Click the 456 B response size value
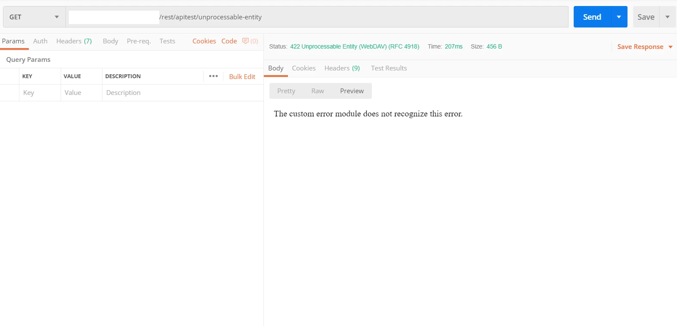 pos(494,46)
